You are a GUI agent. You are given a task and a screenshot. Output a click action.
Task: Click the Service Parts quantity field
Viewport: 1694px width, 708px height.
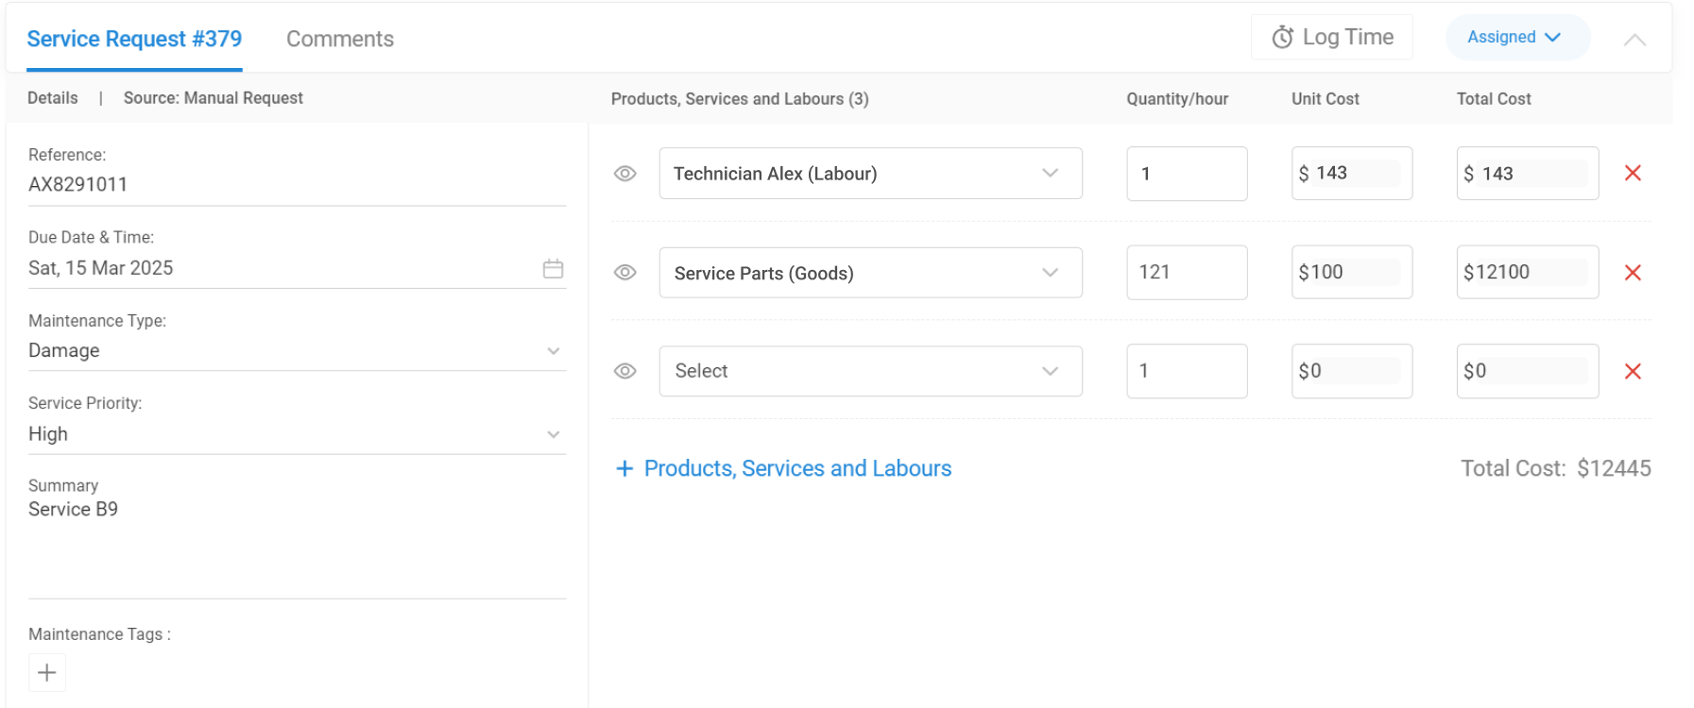pos(1186,273)
